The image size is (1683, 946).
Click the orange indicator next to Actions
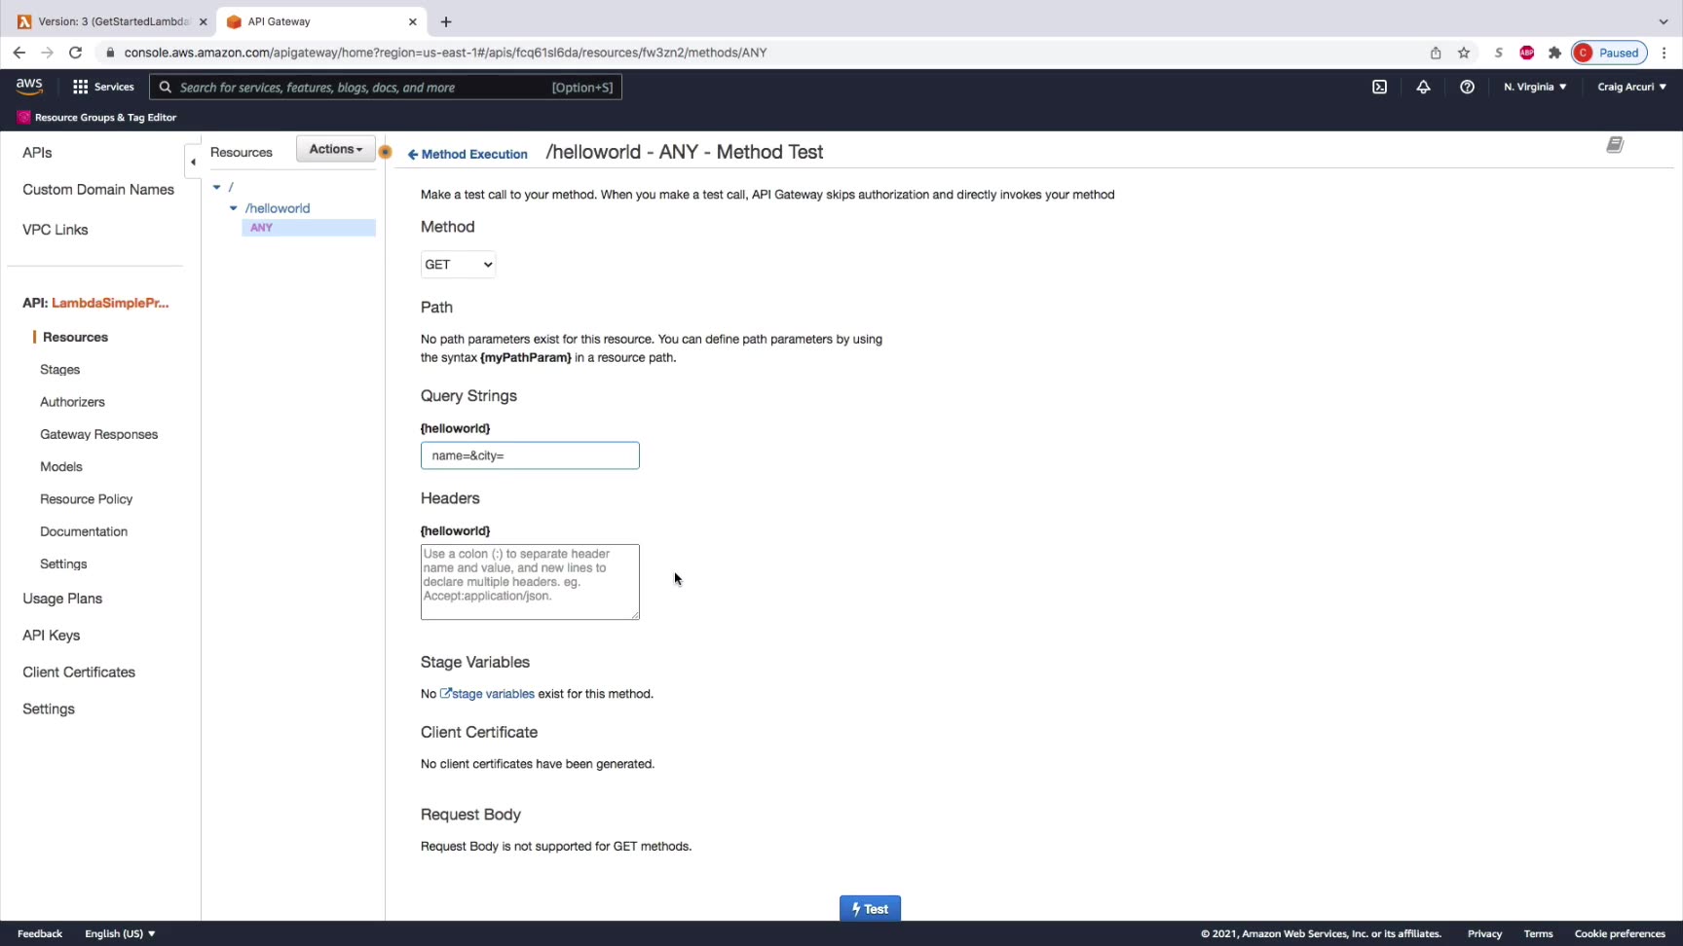click(x=386, y=152)
